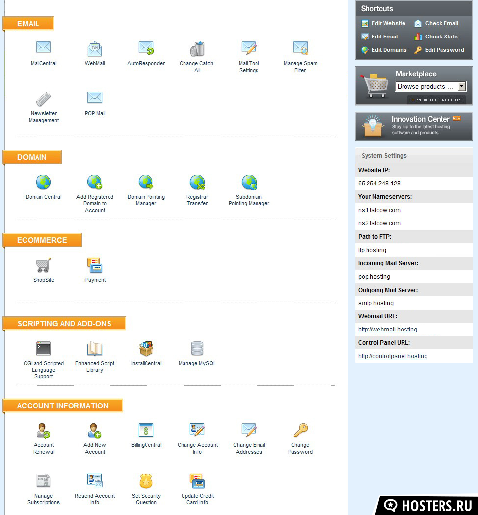Viewport: 478px width, 515px height.
Task: Open the Enhanced Script Library book icon
Action: [x=95, y=348]
